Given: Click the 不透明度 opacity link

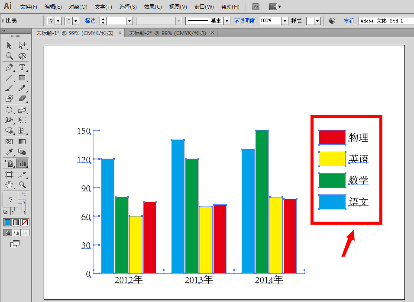Looking at the screenshot, I should (245, 21).
